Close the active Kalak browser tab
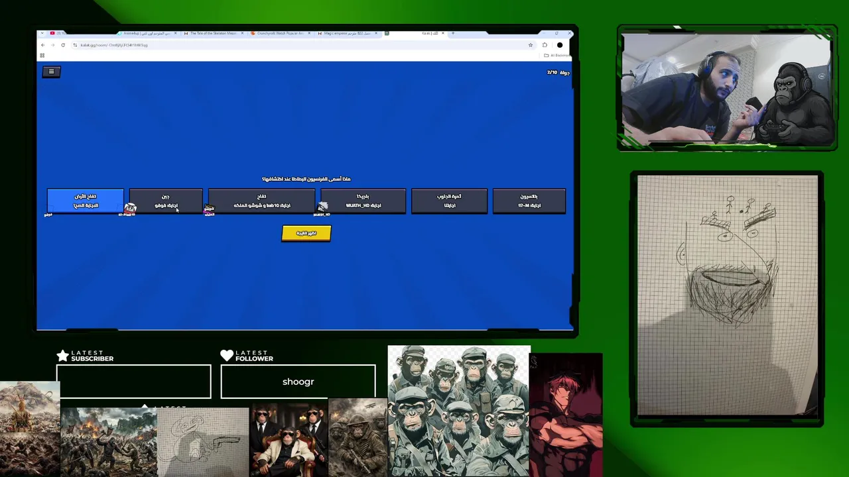Image resolution: width=849 pixels, height=477 pixels. pos(444,33)
